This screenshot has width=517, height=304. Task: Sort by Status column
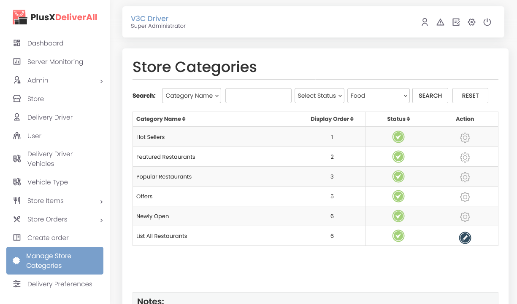click(398, 119)
